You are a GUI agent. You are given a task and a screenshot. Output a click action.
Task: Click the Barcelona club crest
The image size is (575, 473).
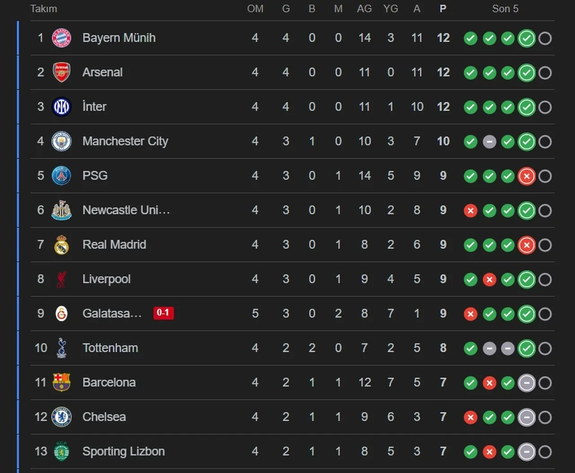[62, 382]
